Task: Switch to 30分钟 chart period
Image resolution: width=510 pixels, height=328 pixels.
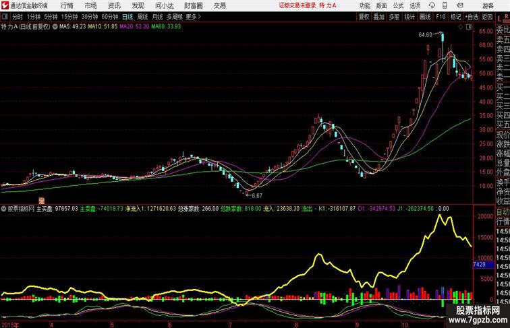Action: 90,17
